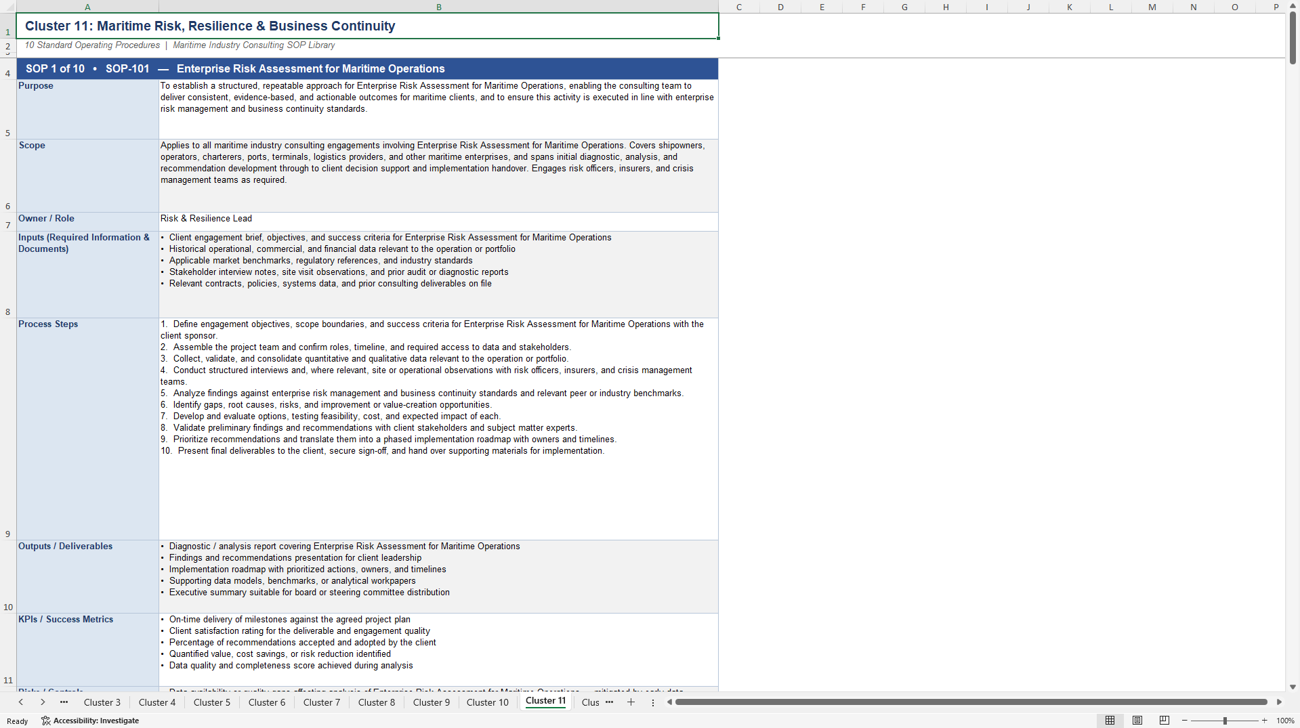Select the Outputs / Deliverables label cell
The height and width of the screenshot is (728, 1300).
[x=87, y=576]
